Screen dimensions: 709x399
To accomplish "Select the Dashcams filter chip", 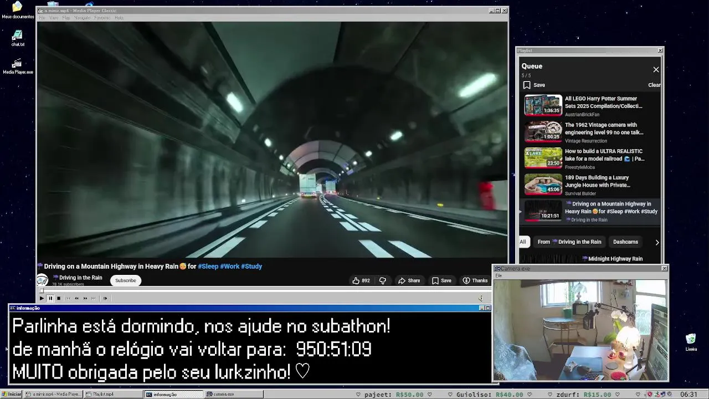I will pos(625,242).
